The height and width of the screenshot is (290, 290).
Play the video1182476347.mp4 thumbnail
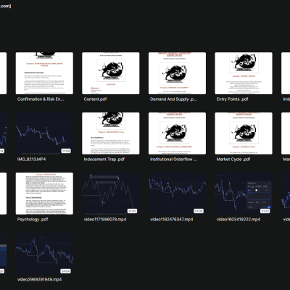point(177,194)
